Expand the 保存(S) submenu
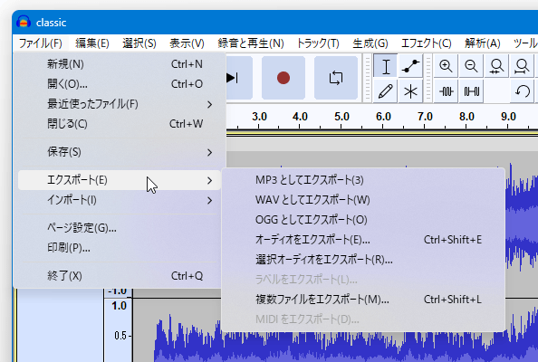Image resolution: width=538 pixels, height=362 pixels. (119, 152)
